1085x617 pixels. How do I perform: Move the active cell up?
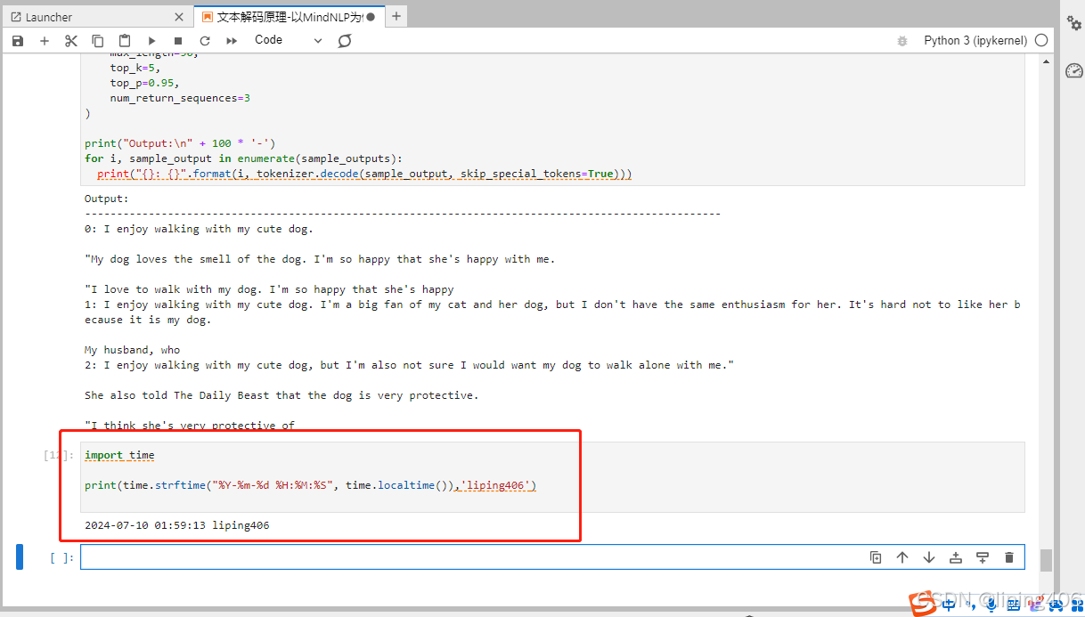coord(902,557)
